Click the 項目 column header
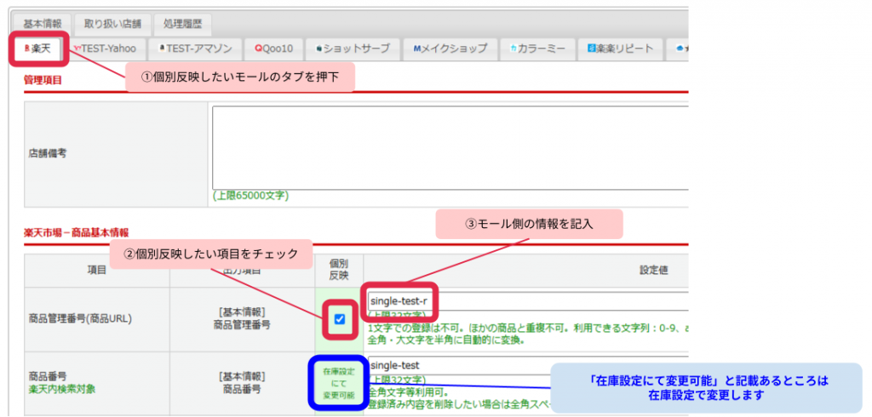This screenshot has height=417, width=872. (97, 271)
